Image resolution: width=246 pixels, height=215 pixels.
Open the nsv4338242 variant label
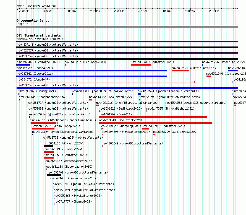[x=47, y=56]
